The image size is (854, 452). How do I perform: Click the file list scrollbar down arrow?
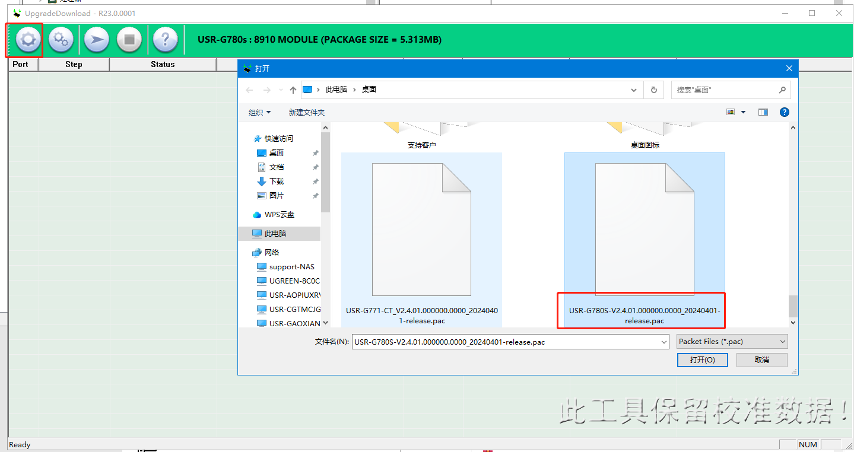[793, 323]
